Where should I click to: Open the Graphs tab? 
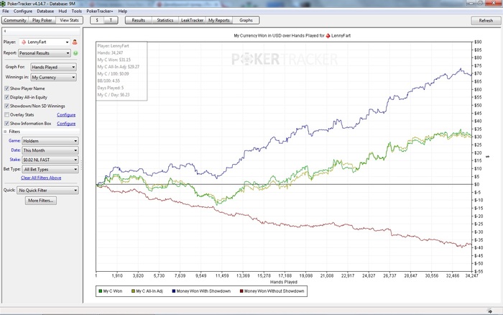coord(246,20)
